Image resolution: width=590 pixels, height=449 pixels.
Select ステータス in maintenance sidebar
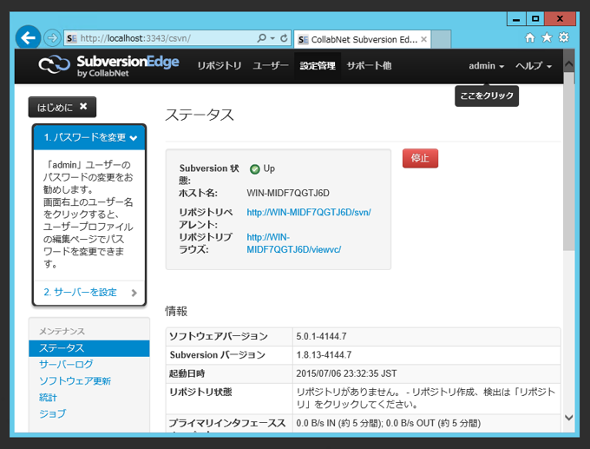tap(89, 348)
